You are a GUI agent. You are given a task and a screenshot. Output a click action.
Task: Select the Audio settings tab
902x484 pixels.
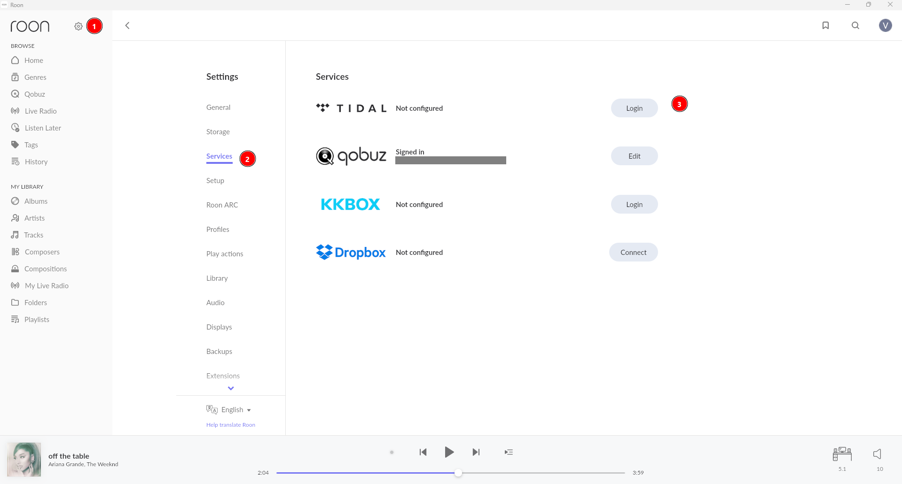click(215, 303)
